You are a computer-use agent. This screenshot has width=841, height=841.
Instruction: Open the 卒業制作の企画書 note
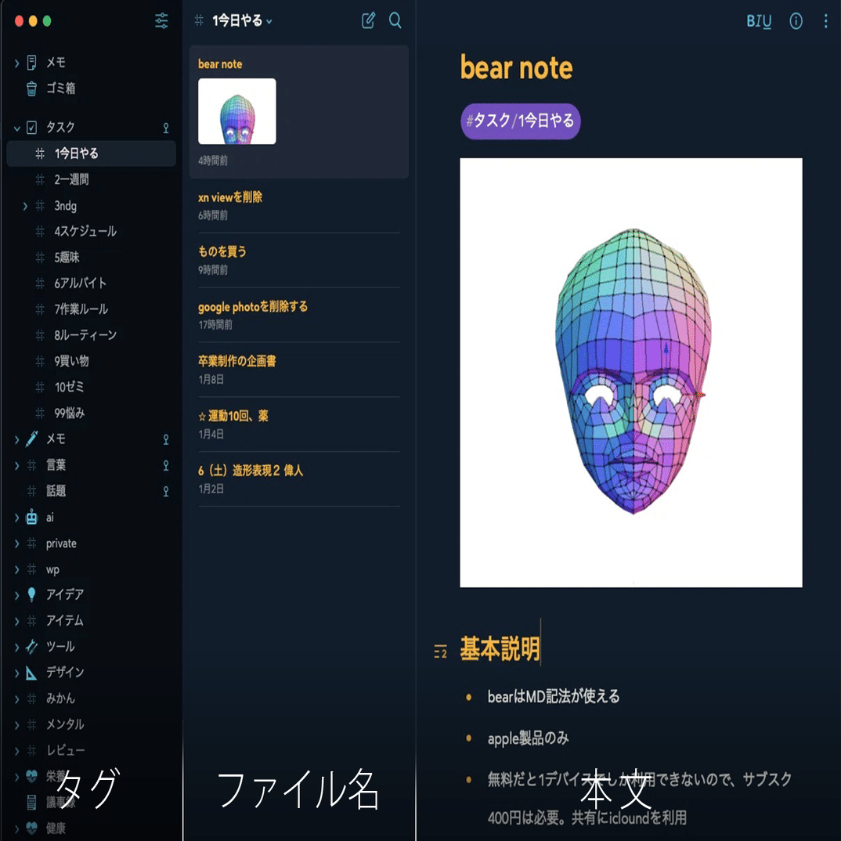click(299, 370)
